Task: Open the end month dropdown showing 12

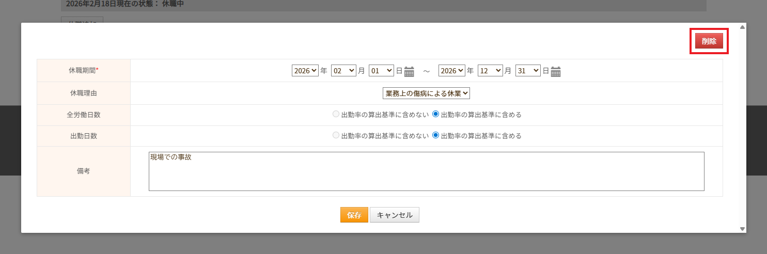Action: pos(491,71)
